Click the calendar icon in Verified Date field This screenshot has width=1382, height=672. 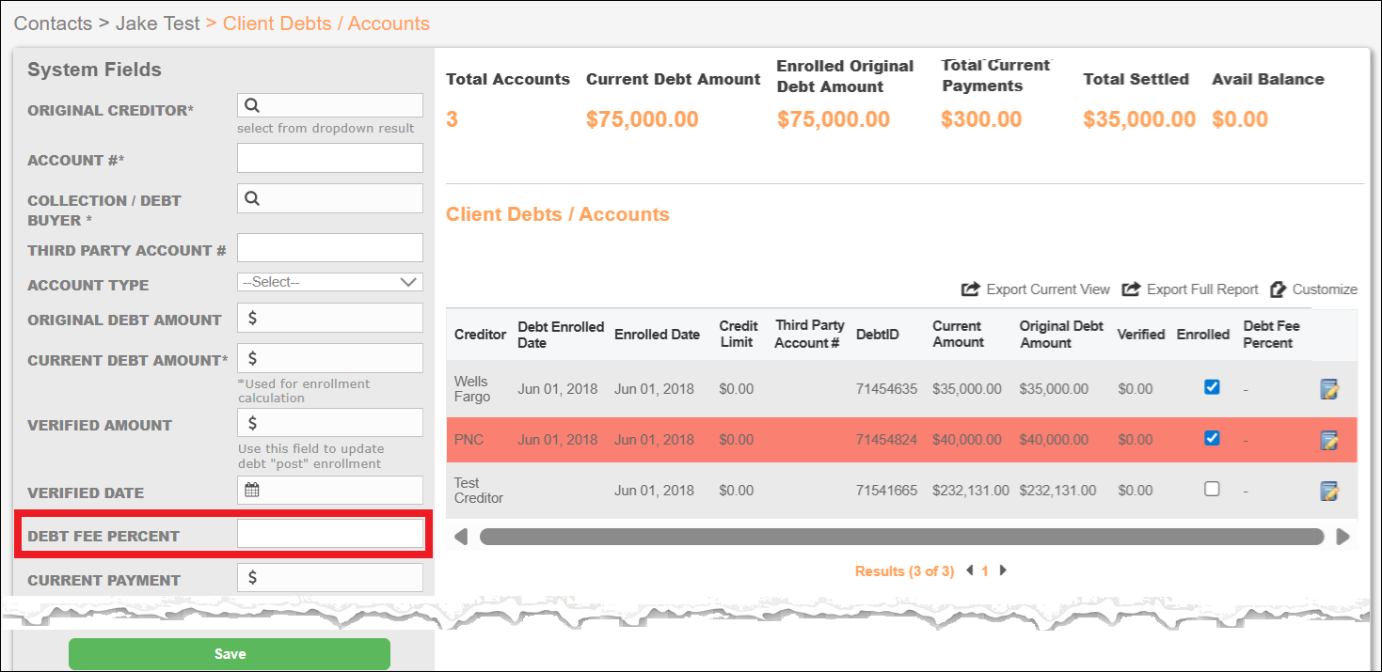coord(251,490)
